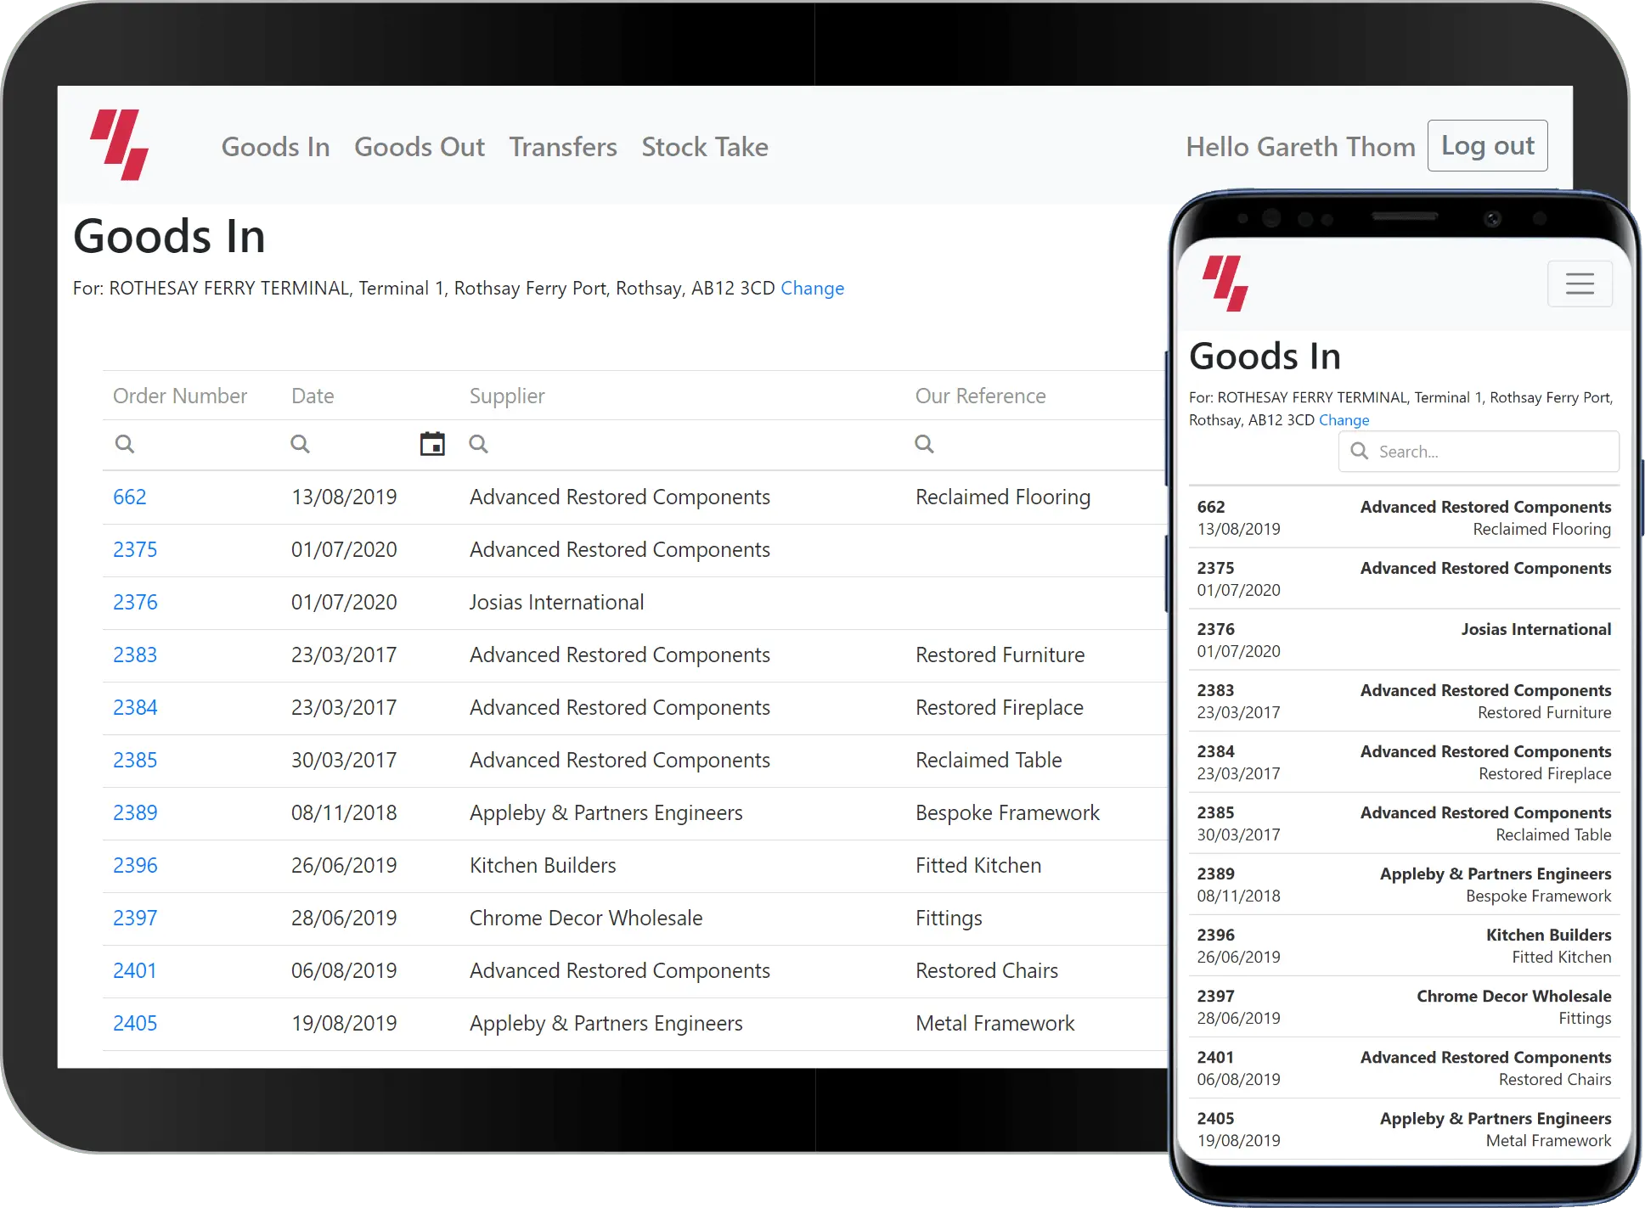Viewport: 1645px width, 1208px height.
Task: Click Supplier column filter search icon
Action: 478,444
